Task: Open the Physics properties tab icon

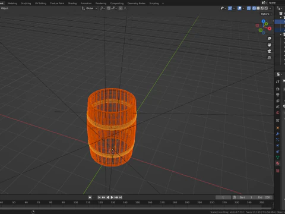Action: pos(278,146)
